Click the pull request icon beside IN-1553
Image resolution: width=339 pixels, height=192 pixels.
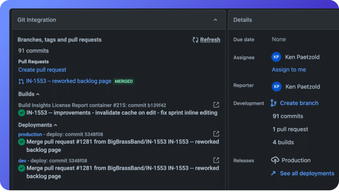point(21,81)
